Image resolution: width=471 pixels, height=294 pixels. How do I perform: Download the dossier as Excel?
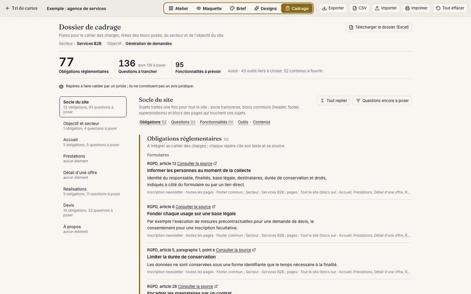(379, 27)
